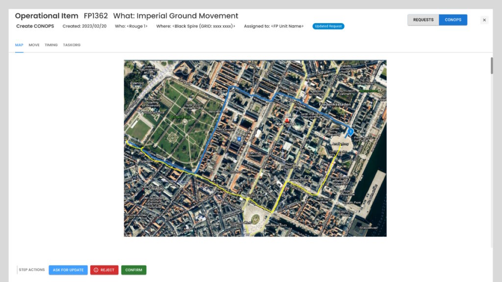Switch to the REQUESTS view
The width and height of the screenshot is (502, 282).
(x=423, y=20)
